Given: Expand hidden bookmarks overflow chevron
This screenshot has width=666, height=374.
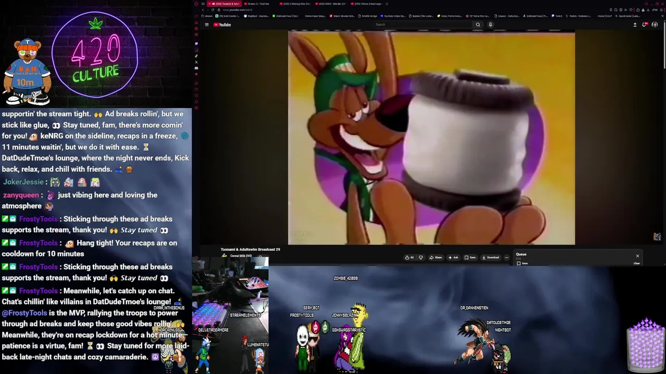Looking at the screenshot, I should click(662, 16).
